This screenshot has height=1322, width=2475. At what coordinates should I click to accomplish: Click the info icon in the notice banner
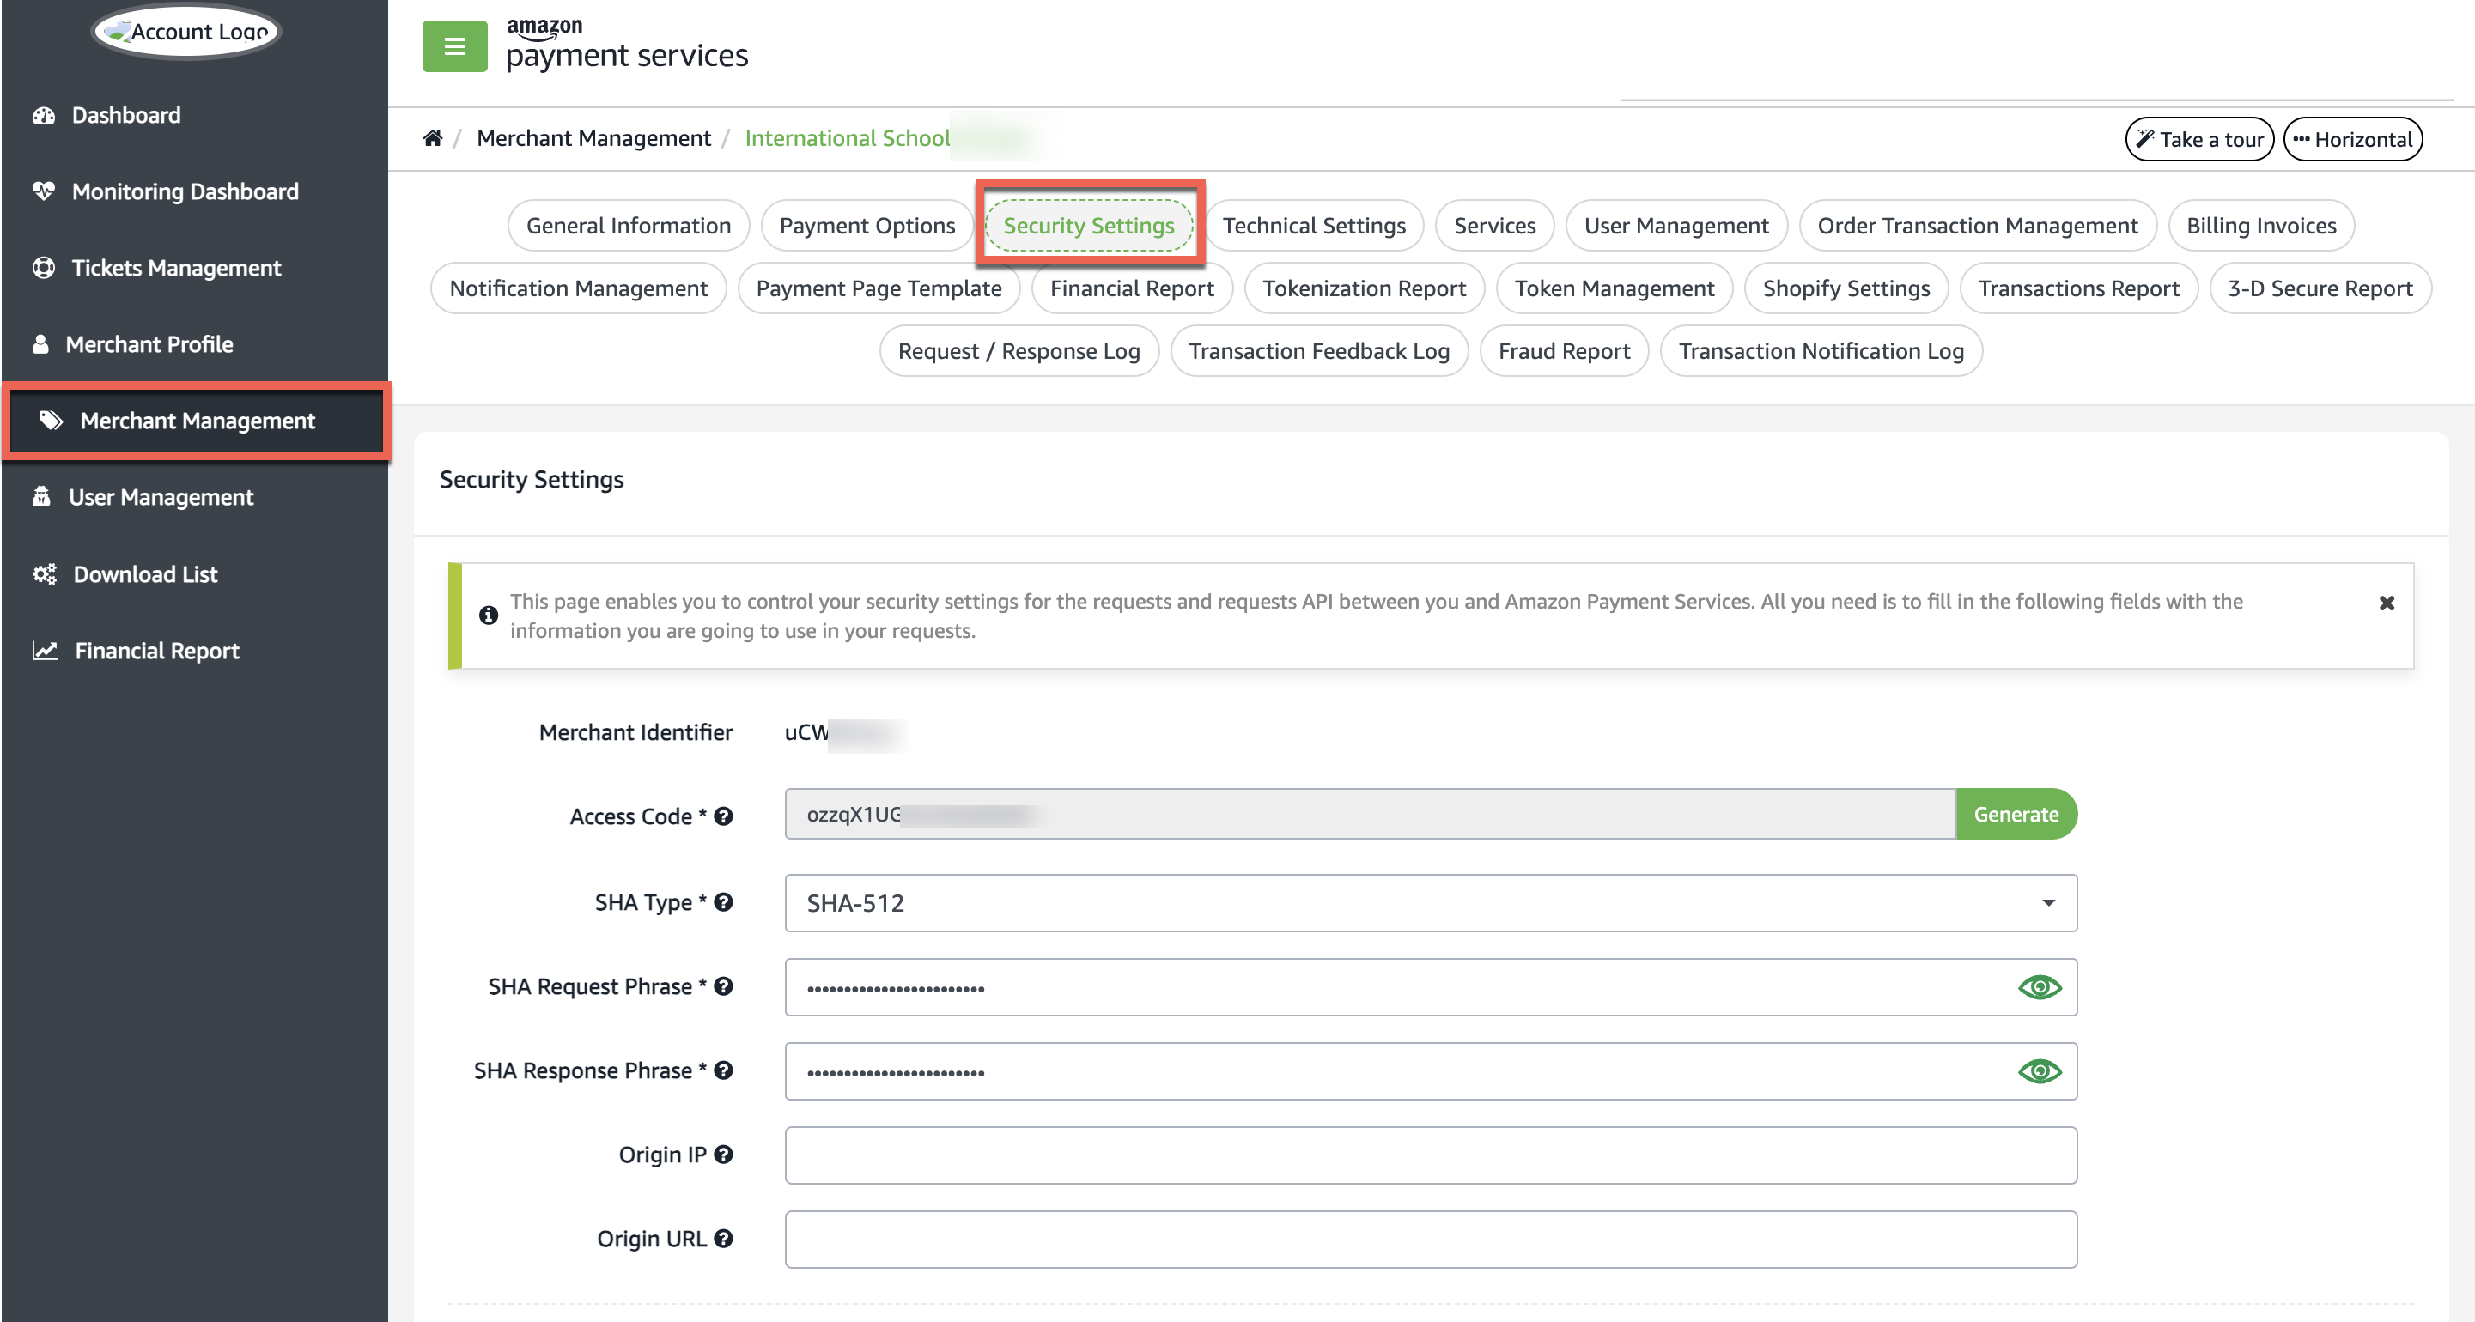click(x=488, y=615)
